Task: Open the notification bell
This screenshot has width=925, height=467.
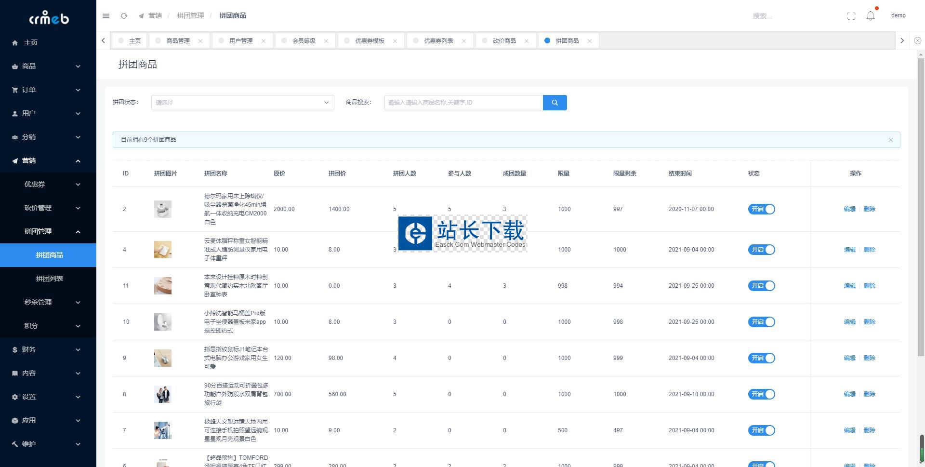Action: (870, 16)
